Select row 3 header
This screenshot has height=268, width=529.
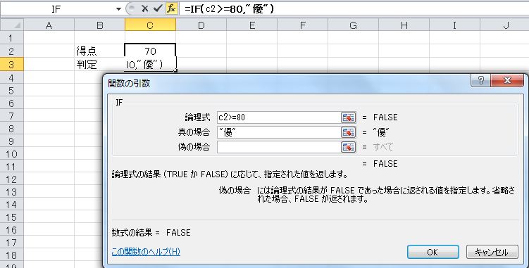point(12,64)
